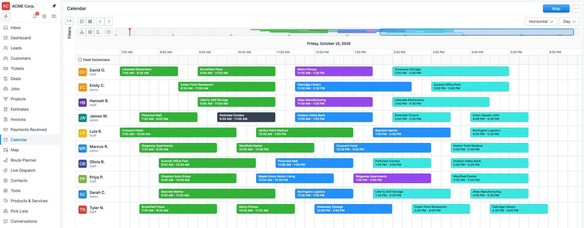The width and height of the screenshot is (584, 228).
Task: Go to next day with right chevron
Action: (x=109, y=21)
